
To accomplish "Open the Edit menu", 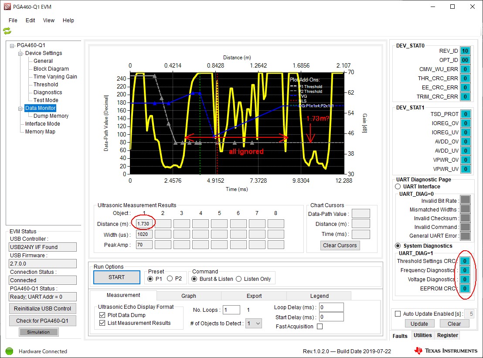I will (30, 20).
